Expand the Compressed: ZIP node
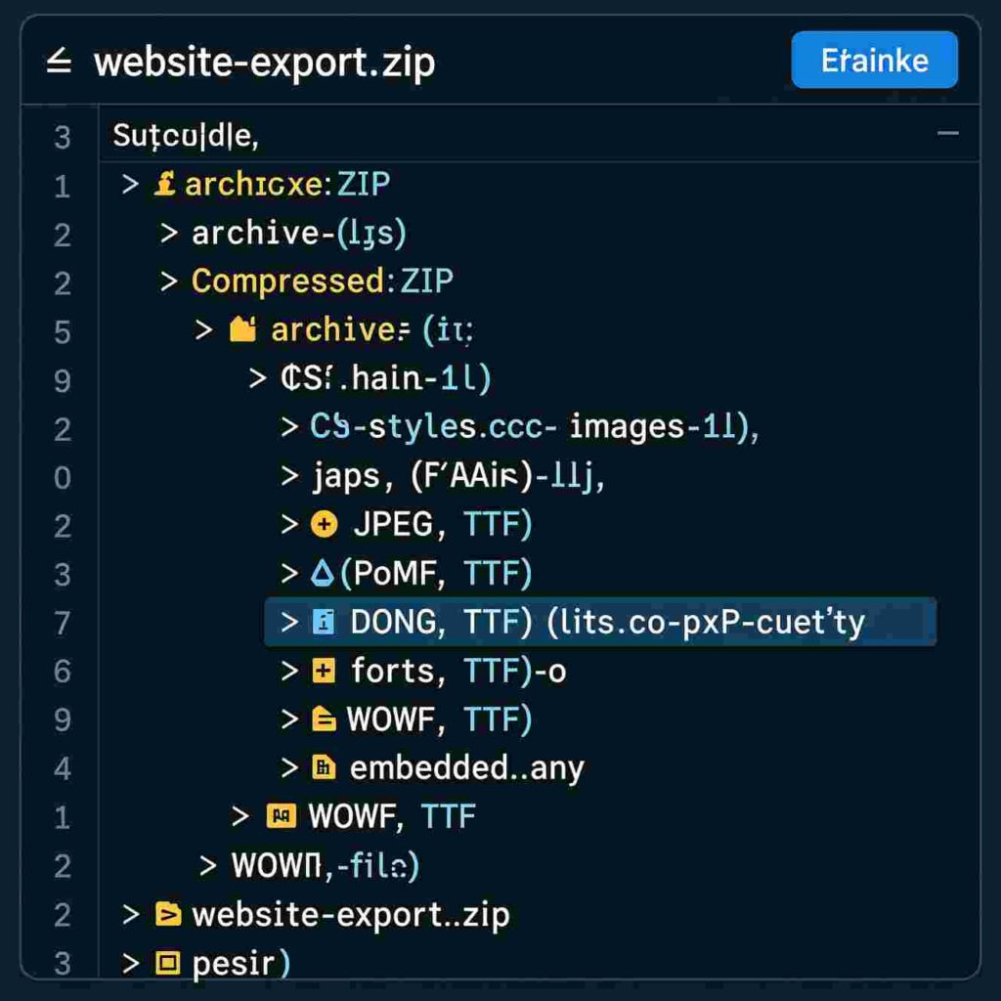Viewport: 1001px width, 1001px height. 168,282
